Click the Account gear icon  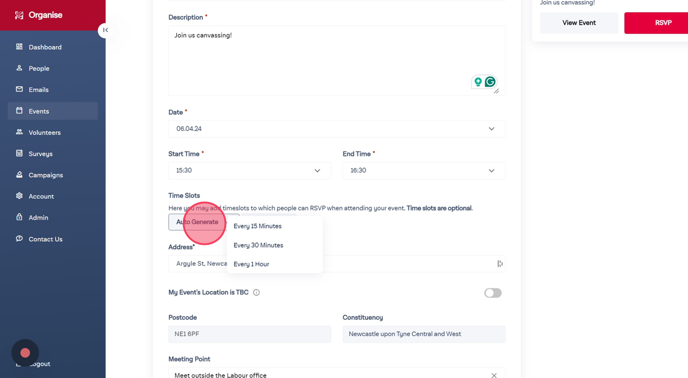point(19,196)
